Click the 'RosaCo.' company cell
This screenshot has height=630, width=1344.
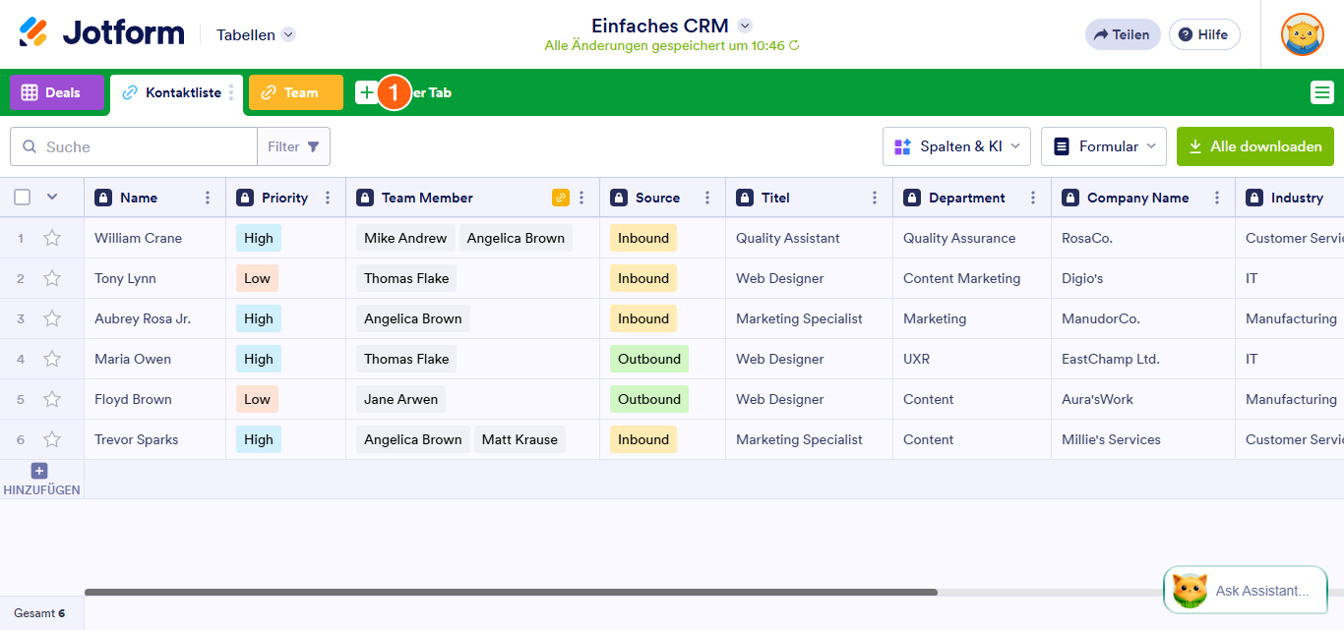tap(1142, 238)
